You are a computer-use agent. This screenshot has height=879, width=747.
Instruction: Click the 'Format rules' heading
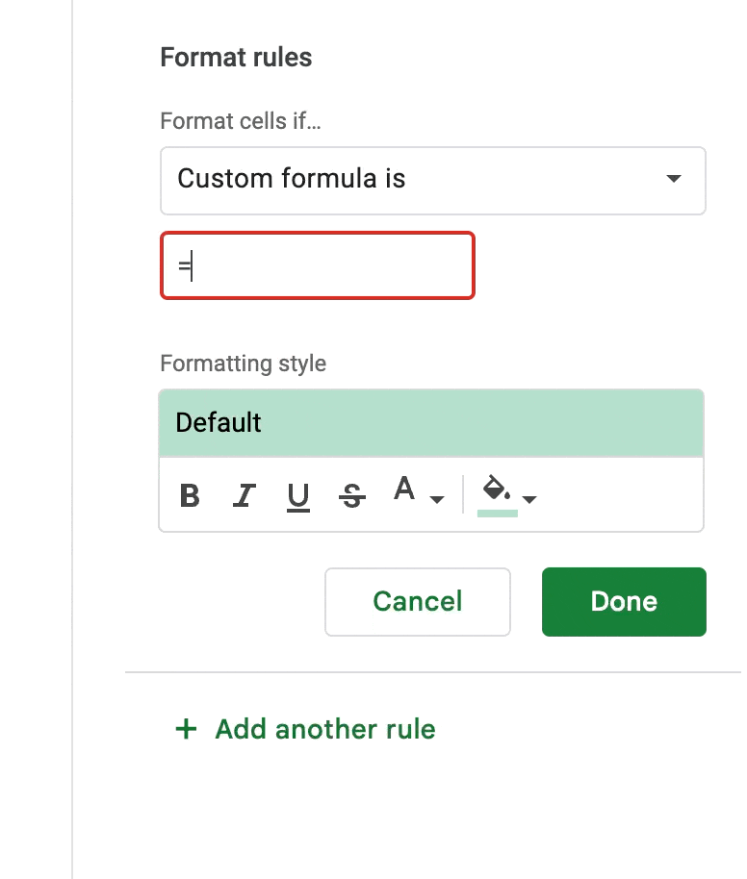coord(236,58)
